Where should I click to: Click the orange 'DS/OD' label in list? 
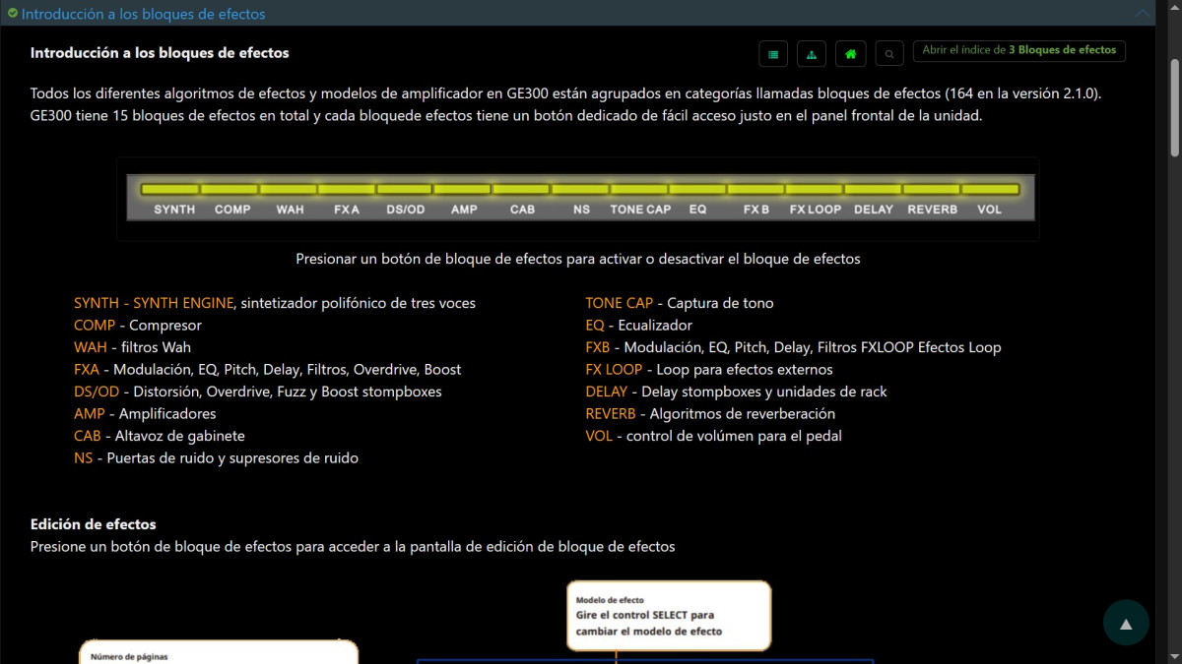point(97,392)
